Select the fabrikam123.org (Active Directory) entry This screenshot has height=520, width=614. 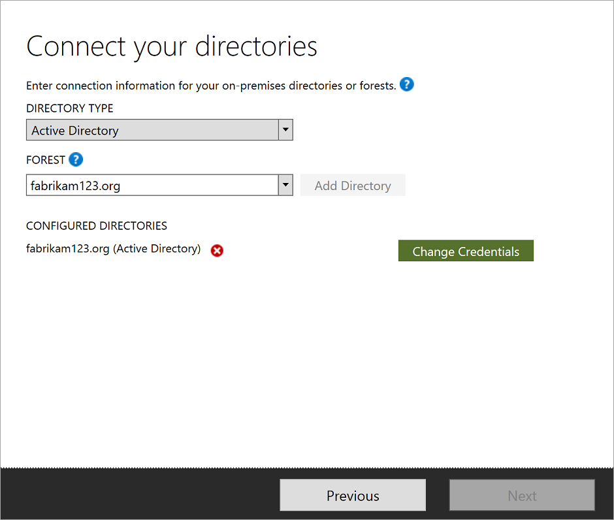[113, 249]
